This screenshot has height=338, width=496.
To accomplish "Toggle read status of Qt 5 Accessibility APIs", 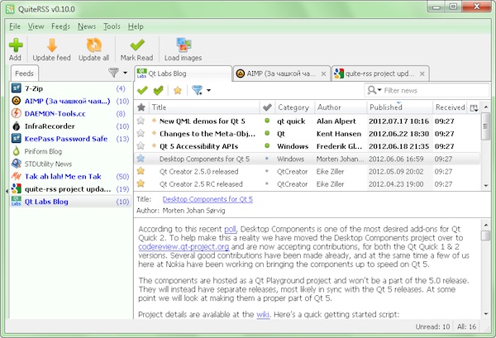I will click(267, 145).
